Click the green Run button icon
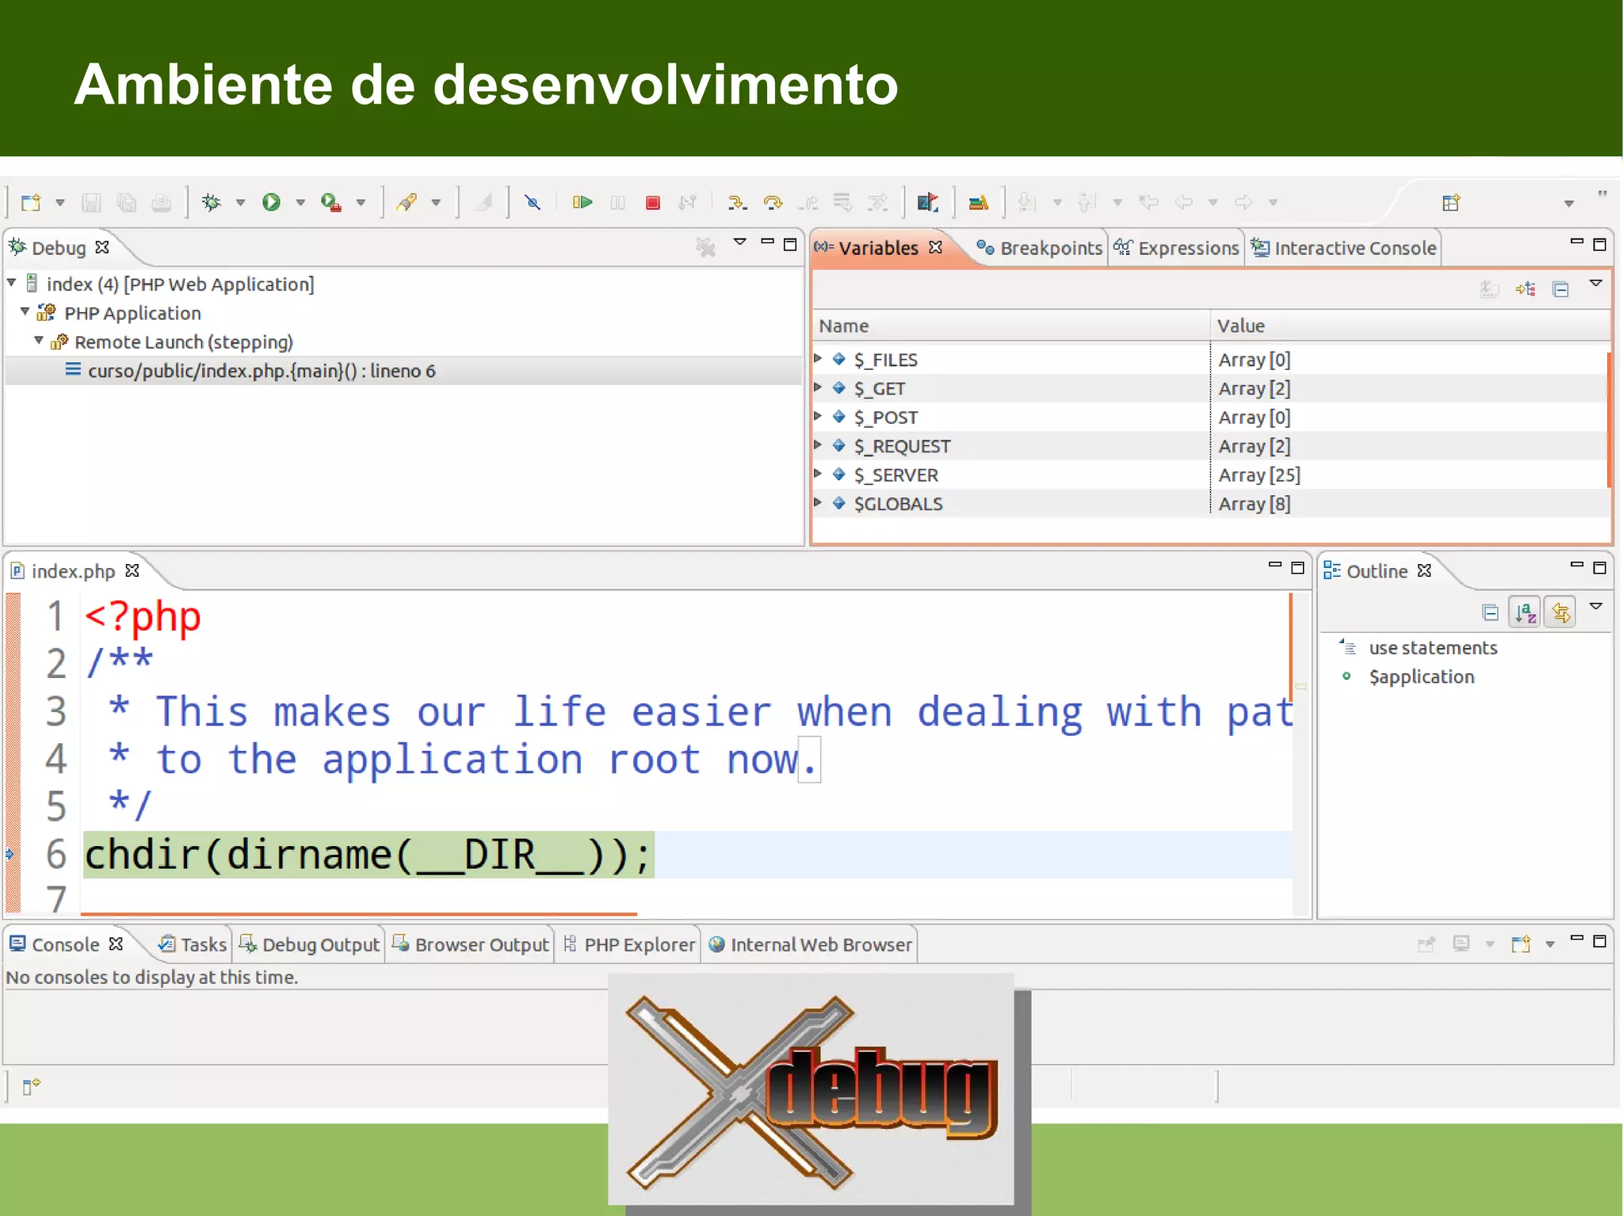The width and height of the screenshot is (1623, 1216). click(271, 203)
